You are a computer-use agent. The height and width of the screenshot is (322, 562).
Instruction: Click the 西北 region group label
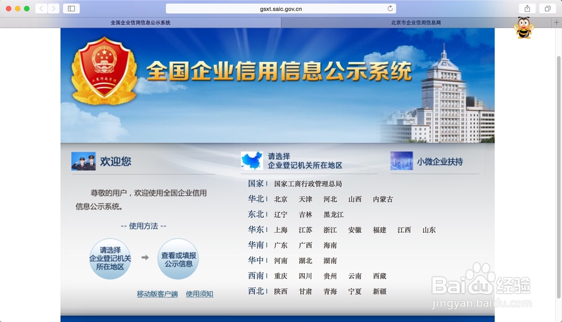click(x=256, y=291)
